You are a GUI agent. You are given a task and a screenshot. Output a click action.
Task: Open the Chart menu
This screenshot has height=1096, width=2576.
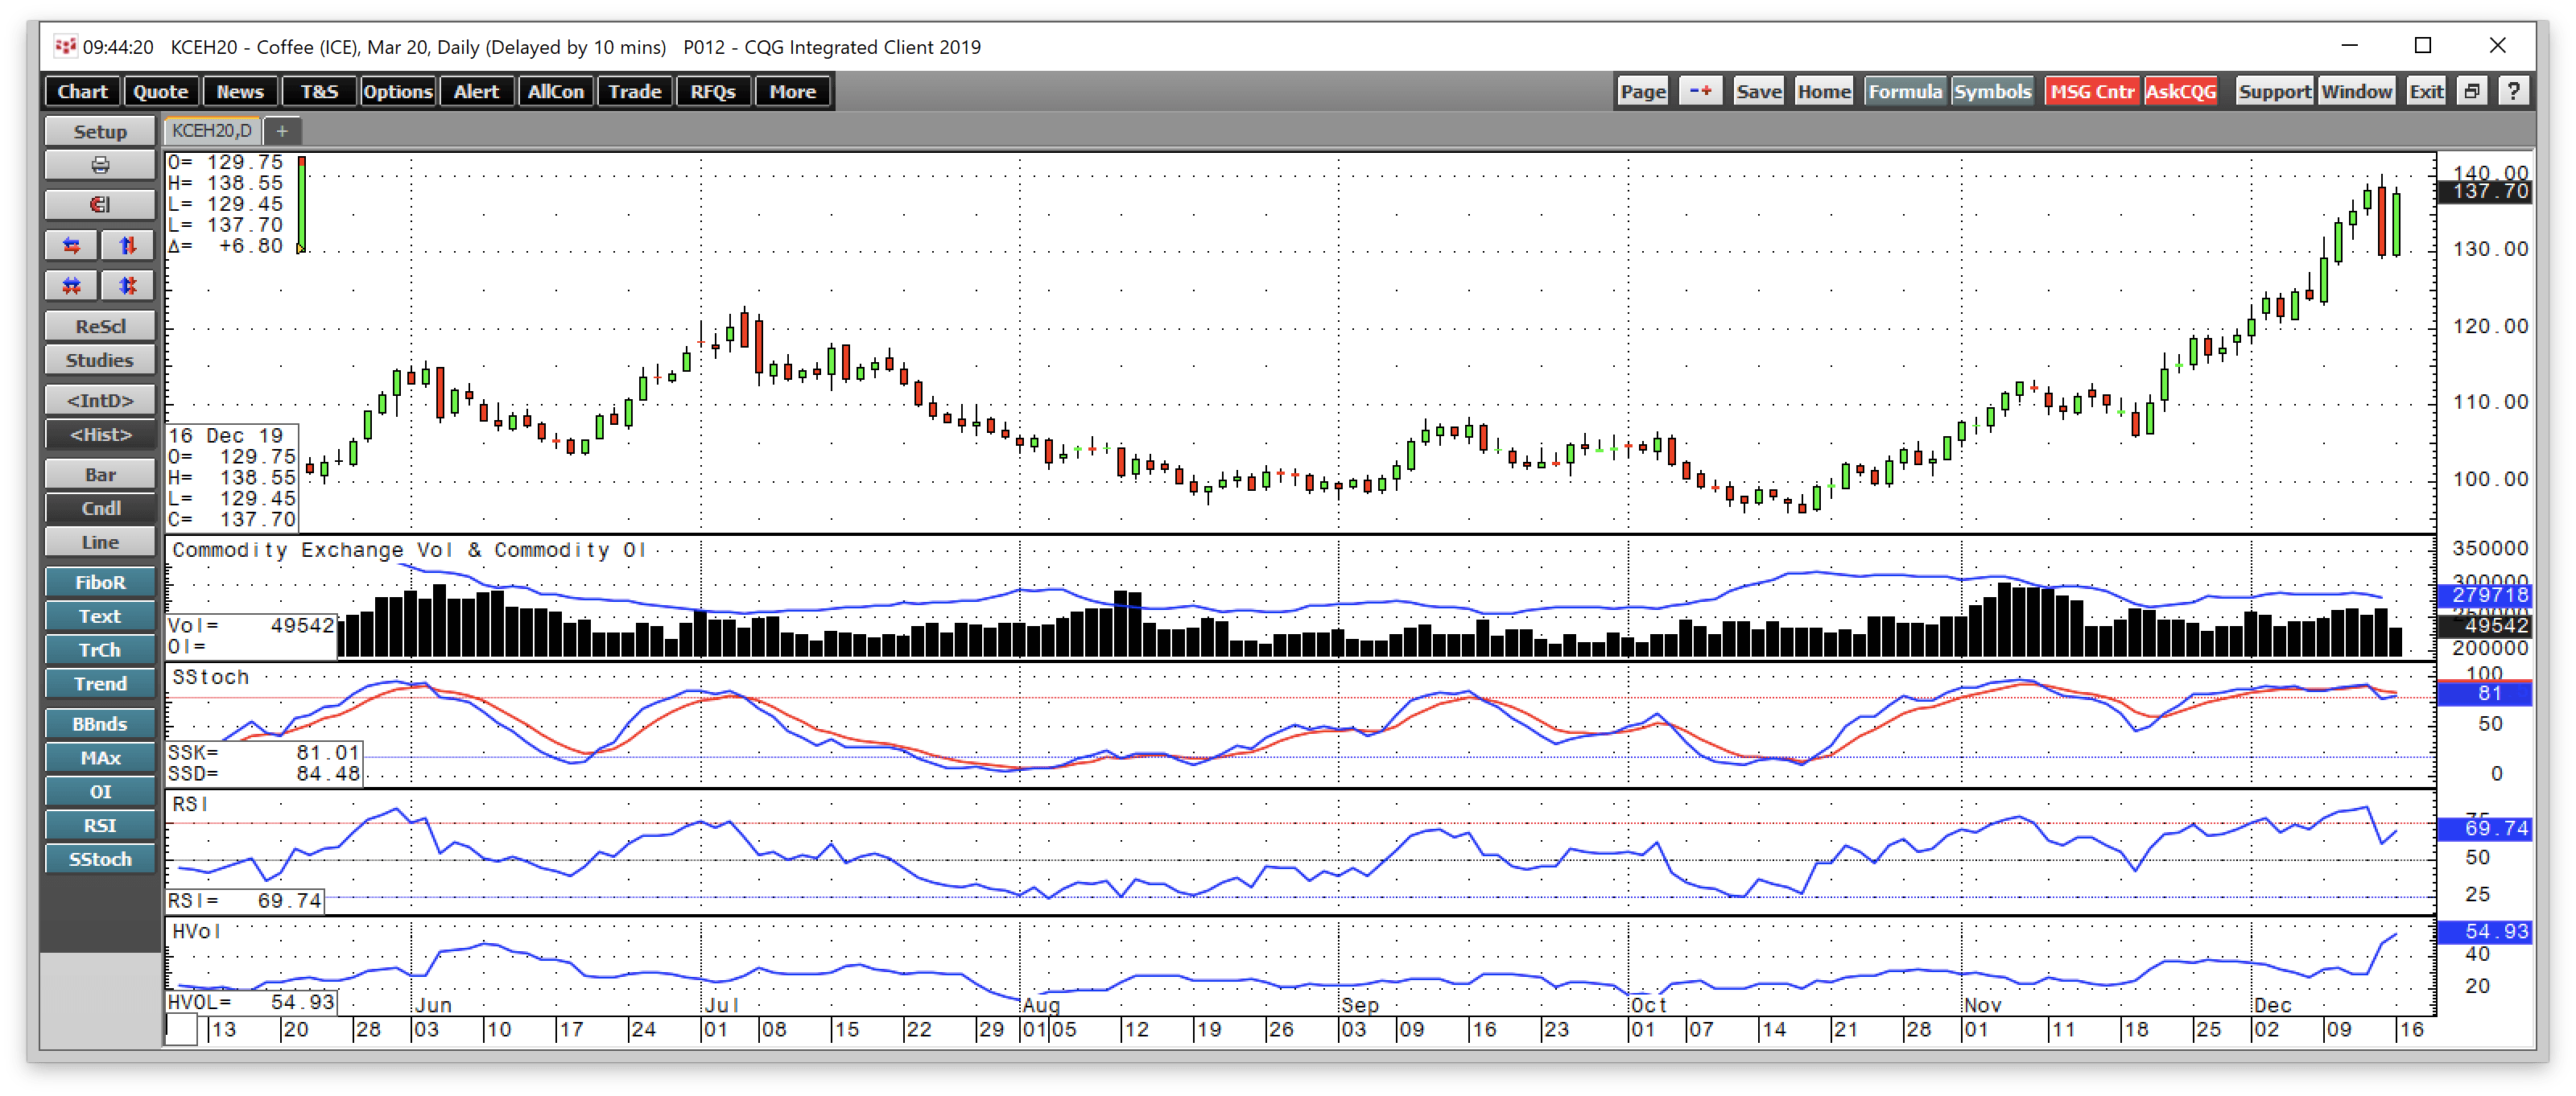click(x=82, y=91)
